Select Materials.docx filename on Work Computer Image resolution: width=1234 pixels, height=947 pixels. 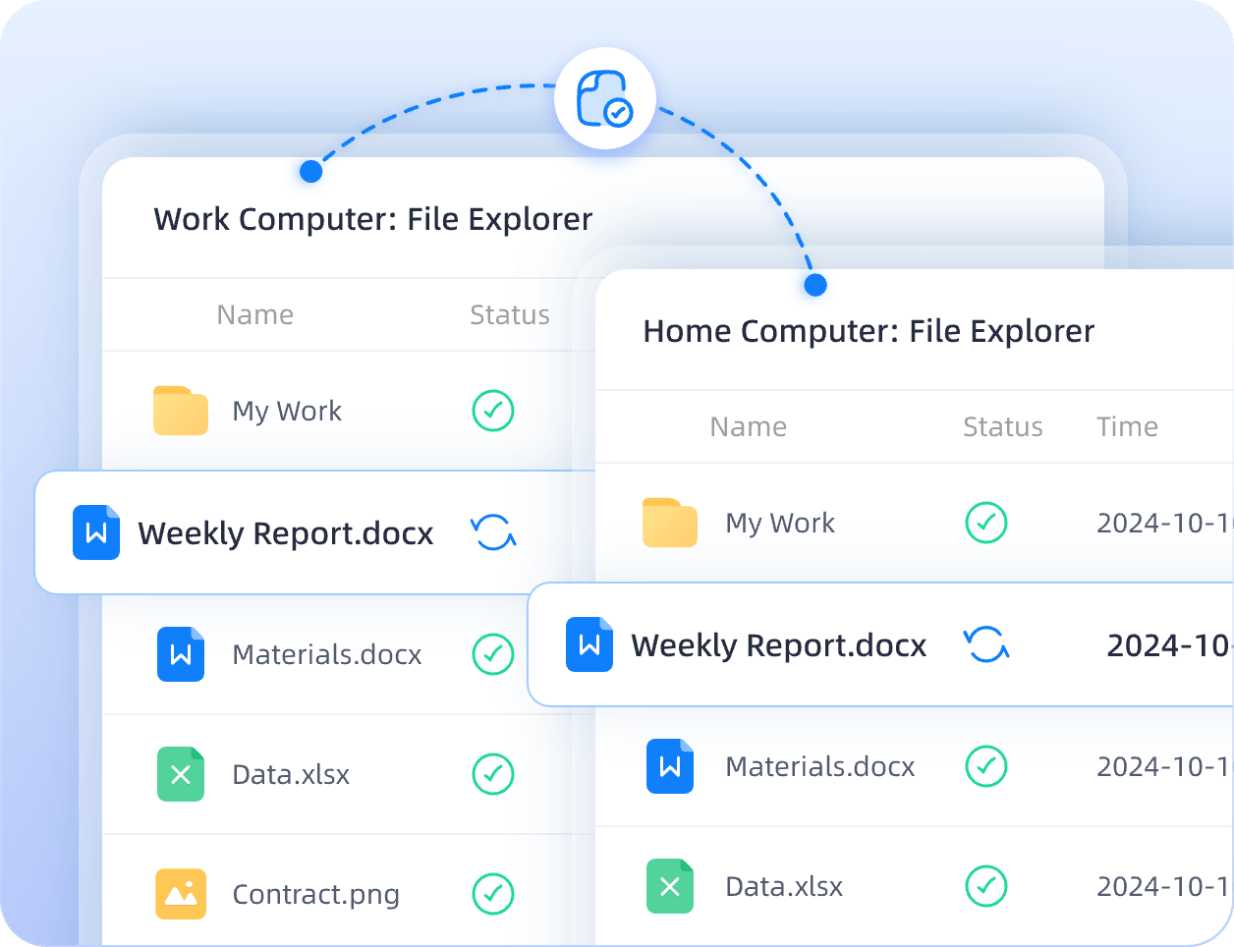[x=327, y=654]
